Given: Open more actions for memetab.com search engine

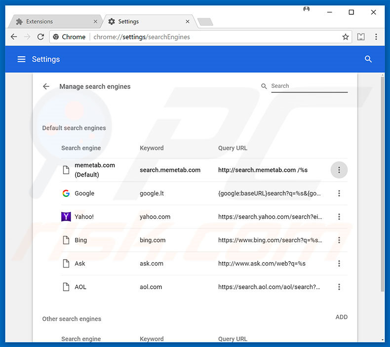Looking at the screenshot, I should (339, 170).
